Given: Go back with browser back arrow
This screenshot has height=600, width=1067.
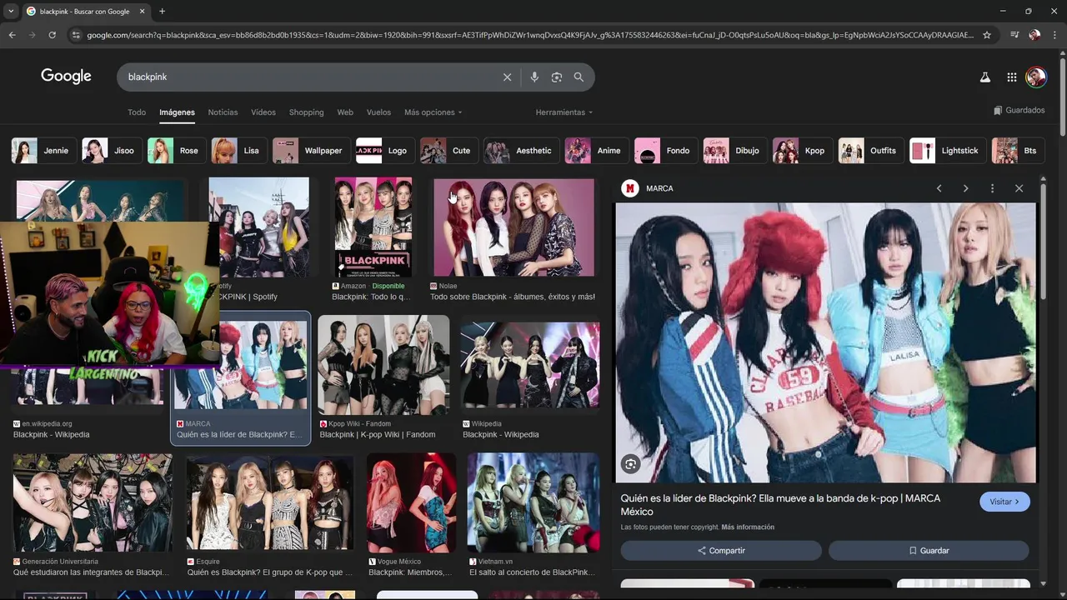Looking at the screenshot, I should [12, 35].
